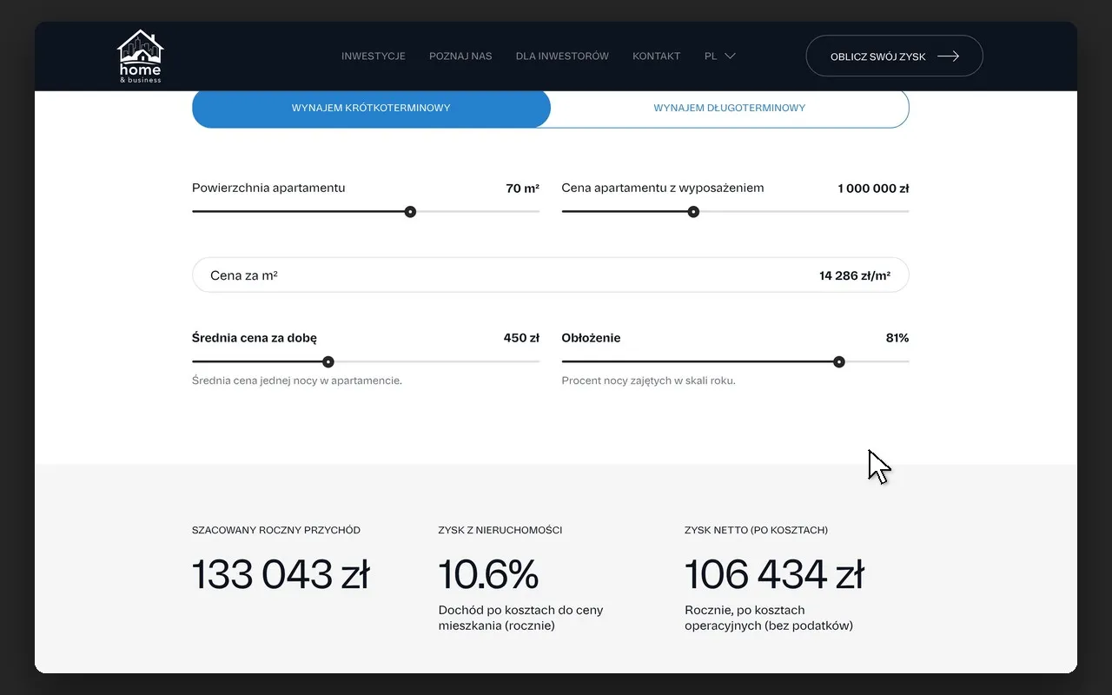Open the INWESTYCJE menu item
Viewport: 1112px width, 695px height.
tap(374, 56)
